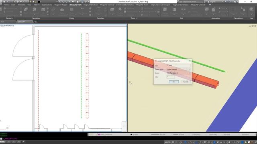
Task: Click MODEL button in status bar
Action: (168, 142)
